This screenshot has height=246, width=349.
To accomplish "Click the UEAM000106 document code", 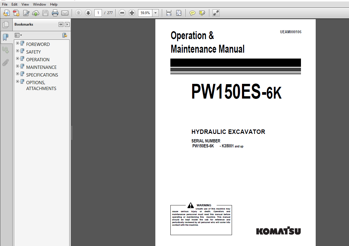I will coord(291,32).
